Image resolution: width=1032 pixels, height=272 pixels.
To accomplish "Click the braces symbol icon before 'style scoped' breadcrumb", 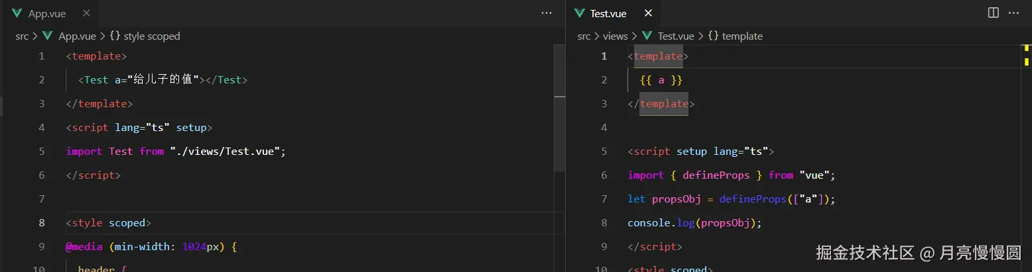I will tap(115, 36).
